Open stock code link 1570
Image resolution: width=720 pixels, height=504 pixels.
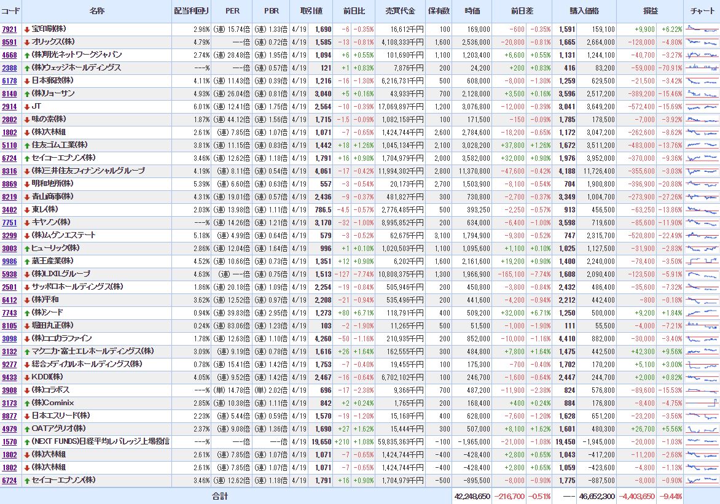(x=10, y=442)
